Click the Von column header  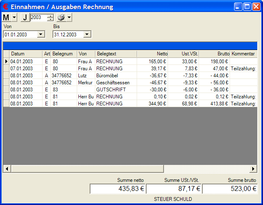86,54
